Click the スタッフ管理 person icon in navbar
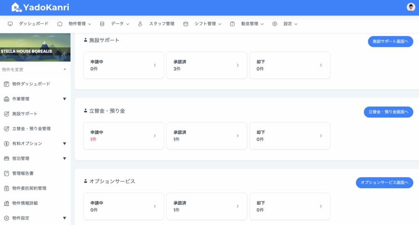 pos(140,24)
